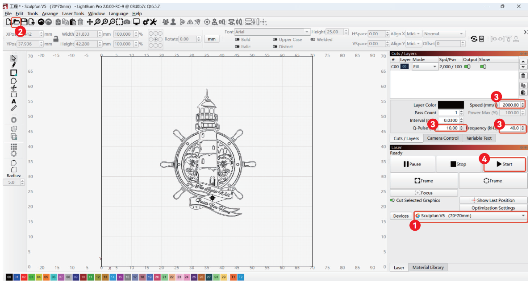
Task: Open the Laser Tools menu
Action: point(73,13)
